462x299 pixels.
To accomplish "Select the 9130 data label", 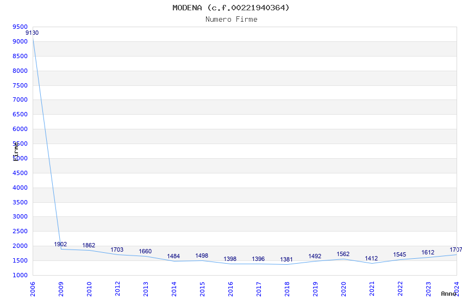I will coord(32,33).
